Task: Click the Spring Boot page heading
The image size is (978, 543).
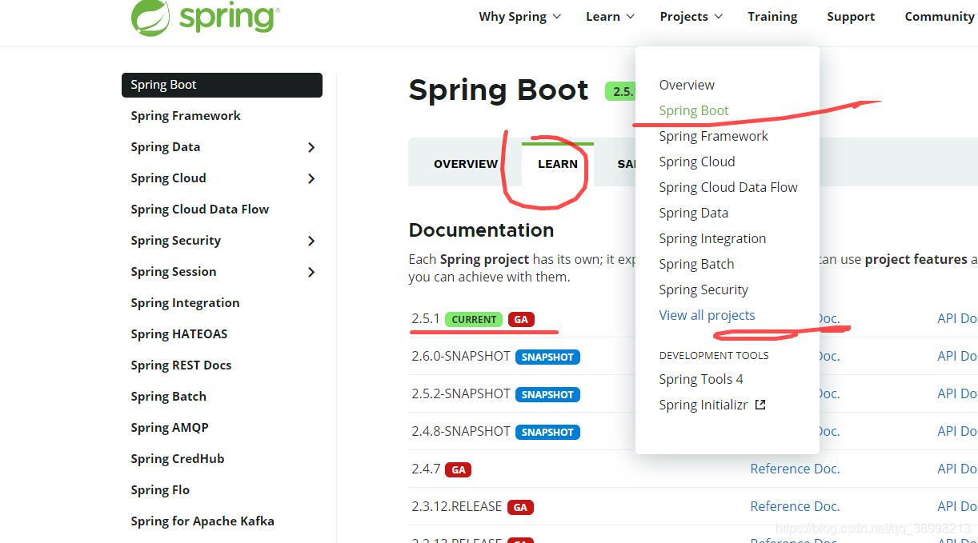Action: point(499,90)
